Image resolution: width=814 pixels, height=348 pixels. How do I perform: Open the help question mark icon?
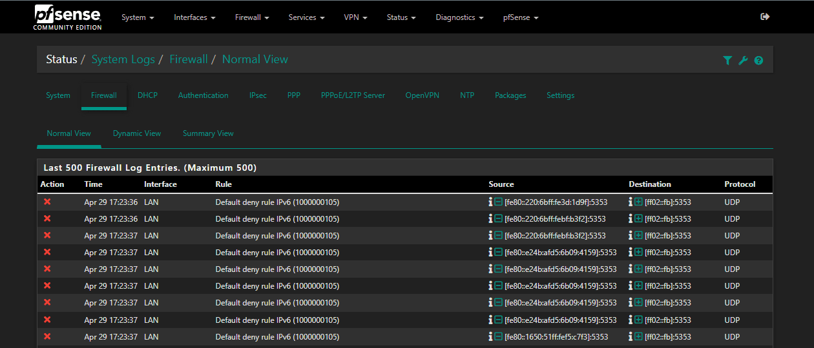click(x=758, y=60)
